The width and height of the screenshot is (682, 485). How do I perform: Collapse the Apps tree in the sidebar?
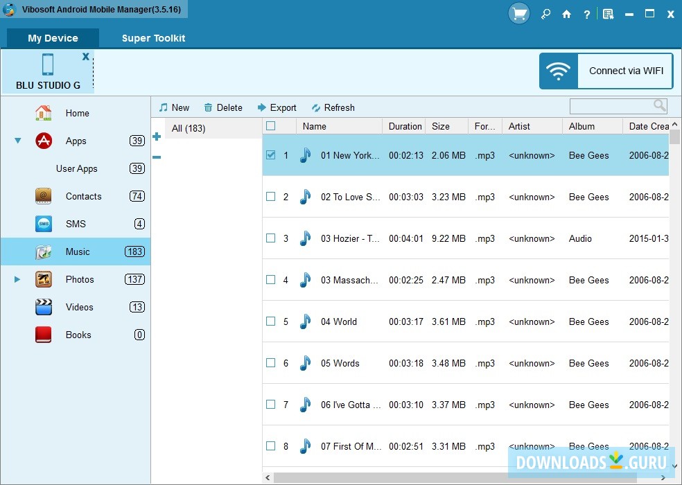click(17, 141)
